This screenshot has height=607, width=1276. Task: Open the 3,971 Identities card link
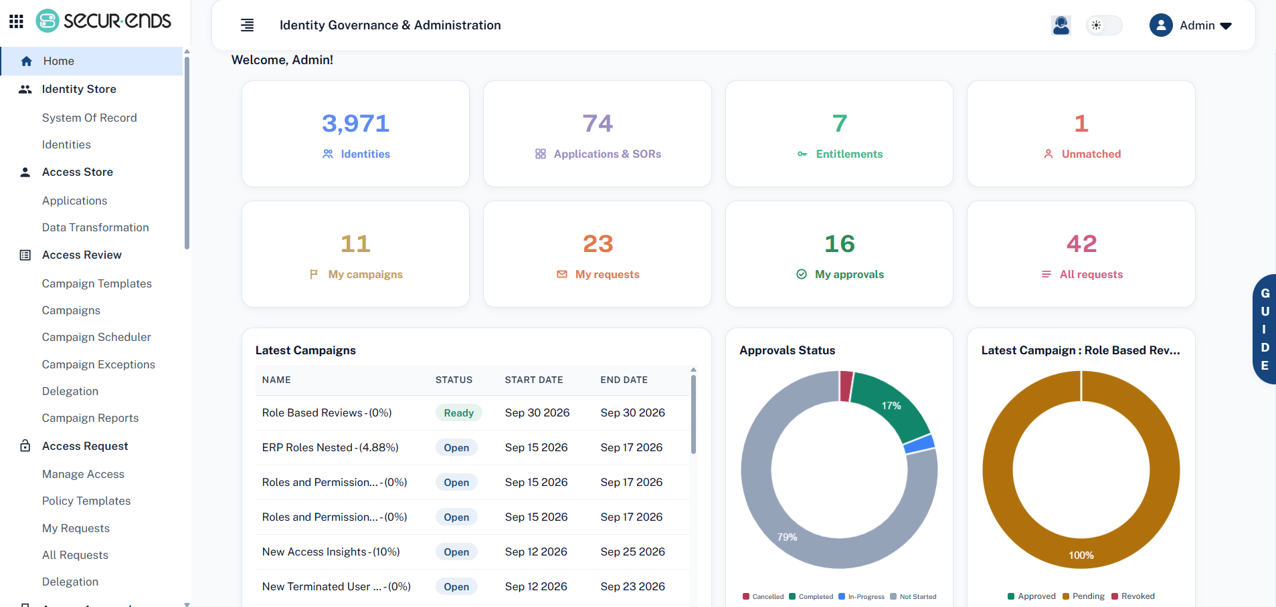click(355, 134)
